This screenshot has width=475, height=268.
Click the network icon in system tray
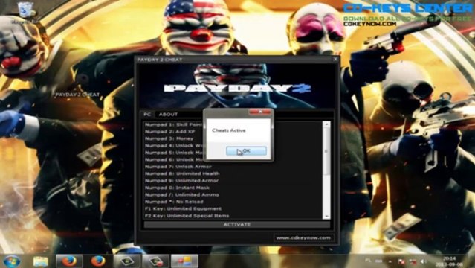click(x=413, y=261)
